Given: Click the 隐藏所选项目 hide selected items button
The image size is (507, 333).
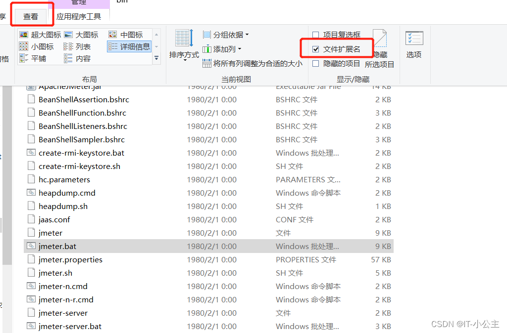Looking at the screenshot, I should click(380, 48).
